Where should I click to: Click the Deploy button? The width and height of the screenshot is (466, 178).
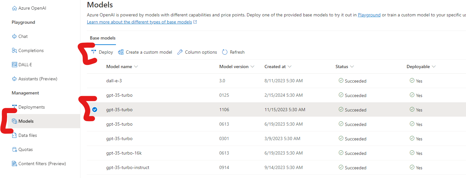pyautogui.click(x=102, y=52)
